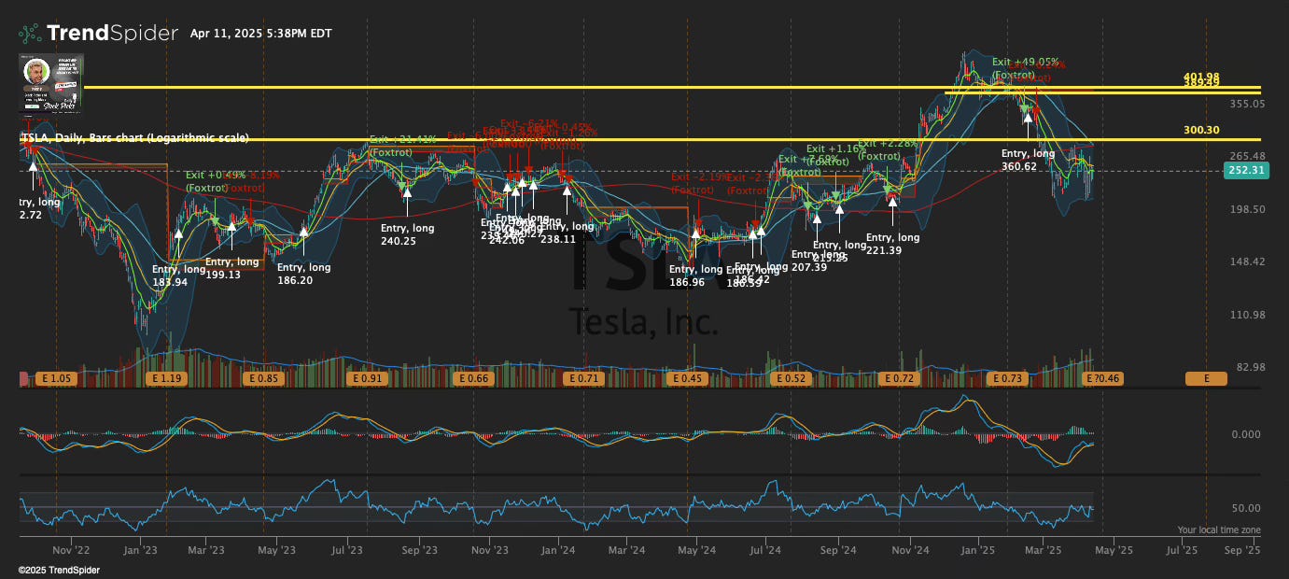Image resolution: width=1289 pixels, height=579 pixels.
Task: Click the Mar '25 date axis label
Action: point(1045,551)
